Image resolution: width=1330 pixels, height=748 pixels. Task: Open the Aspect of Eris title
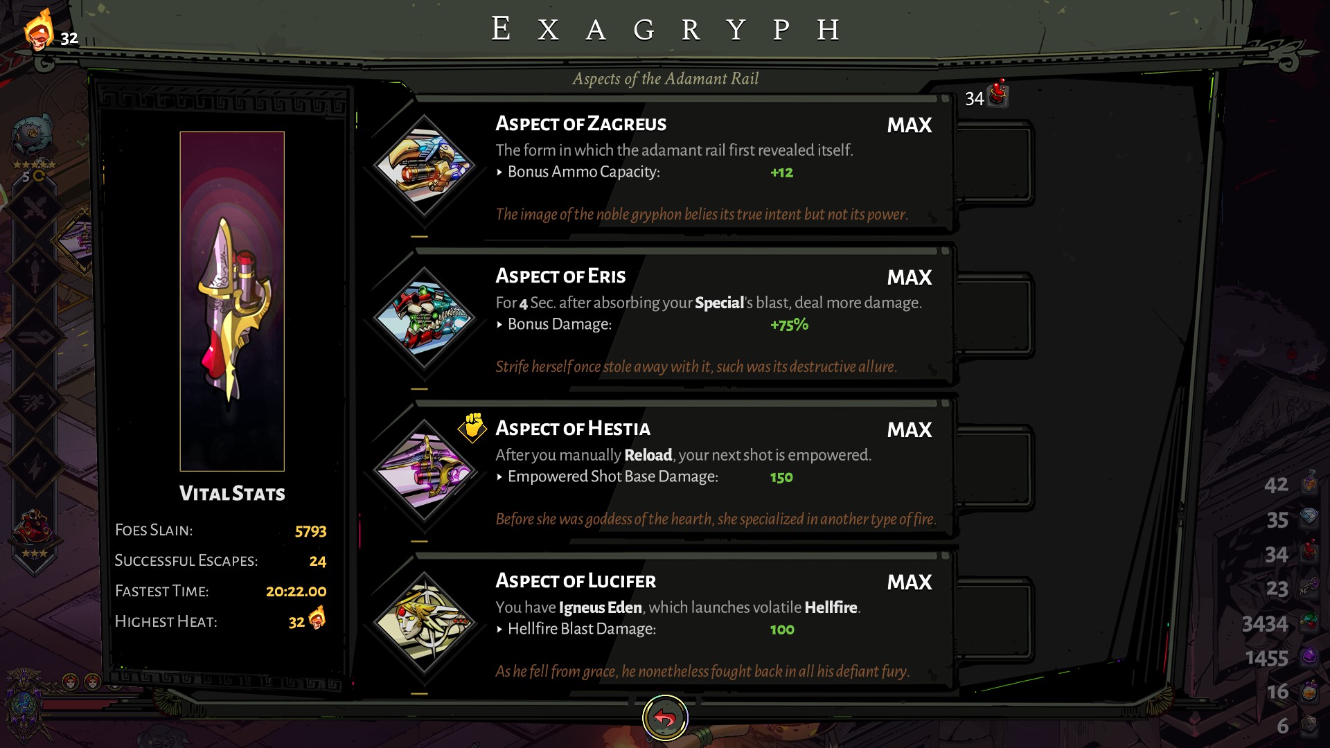[560, 276]
